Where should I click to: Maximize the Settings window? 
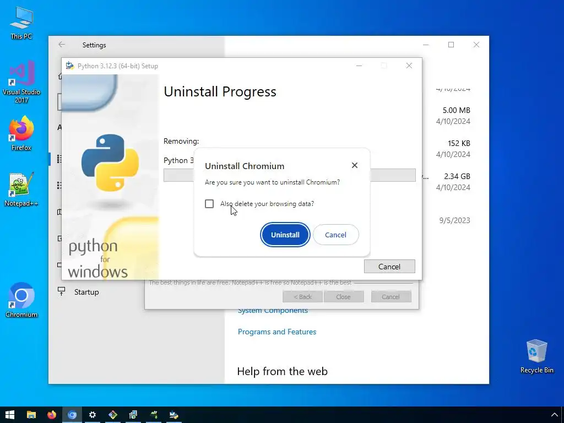click(451, 45)
